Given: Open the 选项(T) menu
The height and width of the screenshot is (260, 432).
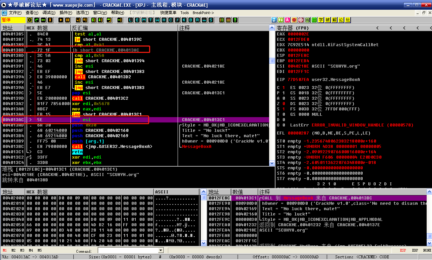Looking at the screenshot, I should (x=82, y=13).
